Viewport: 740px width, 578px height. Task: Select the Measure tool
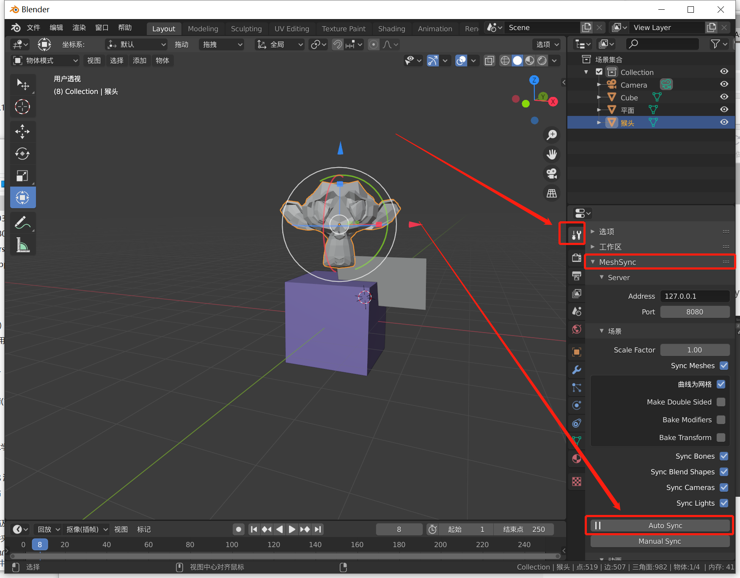(x=22, y=245)
